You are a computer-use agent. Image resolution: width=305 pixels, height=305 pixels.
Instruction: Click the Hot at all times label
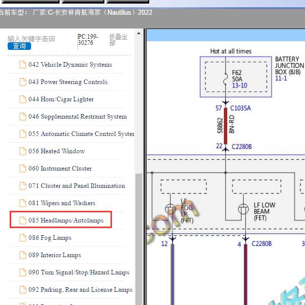[231, 51]
